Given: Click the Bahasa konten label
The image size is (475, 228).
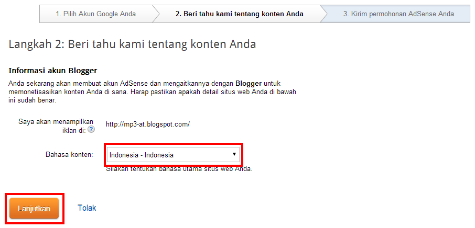Looking at the screenshot, I should [x=69, y=155].
